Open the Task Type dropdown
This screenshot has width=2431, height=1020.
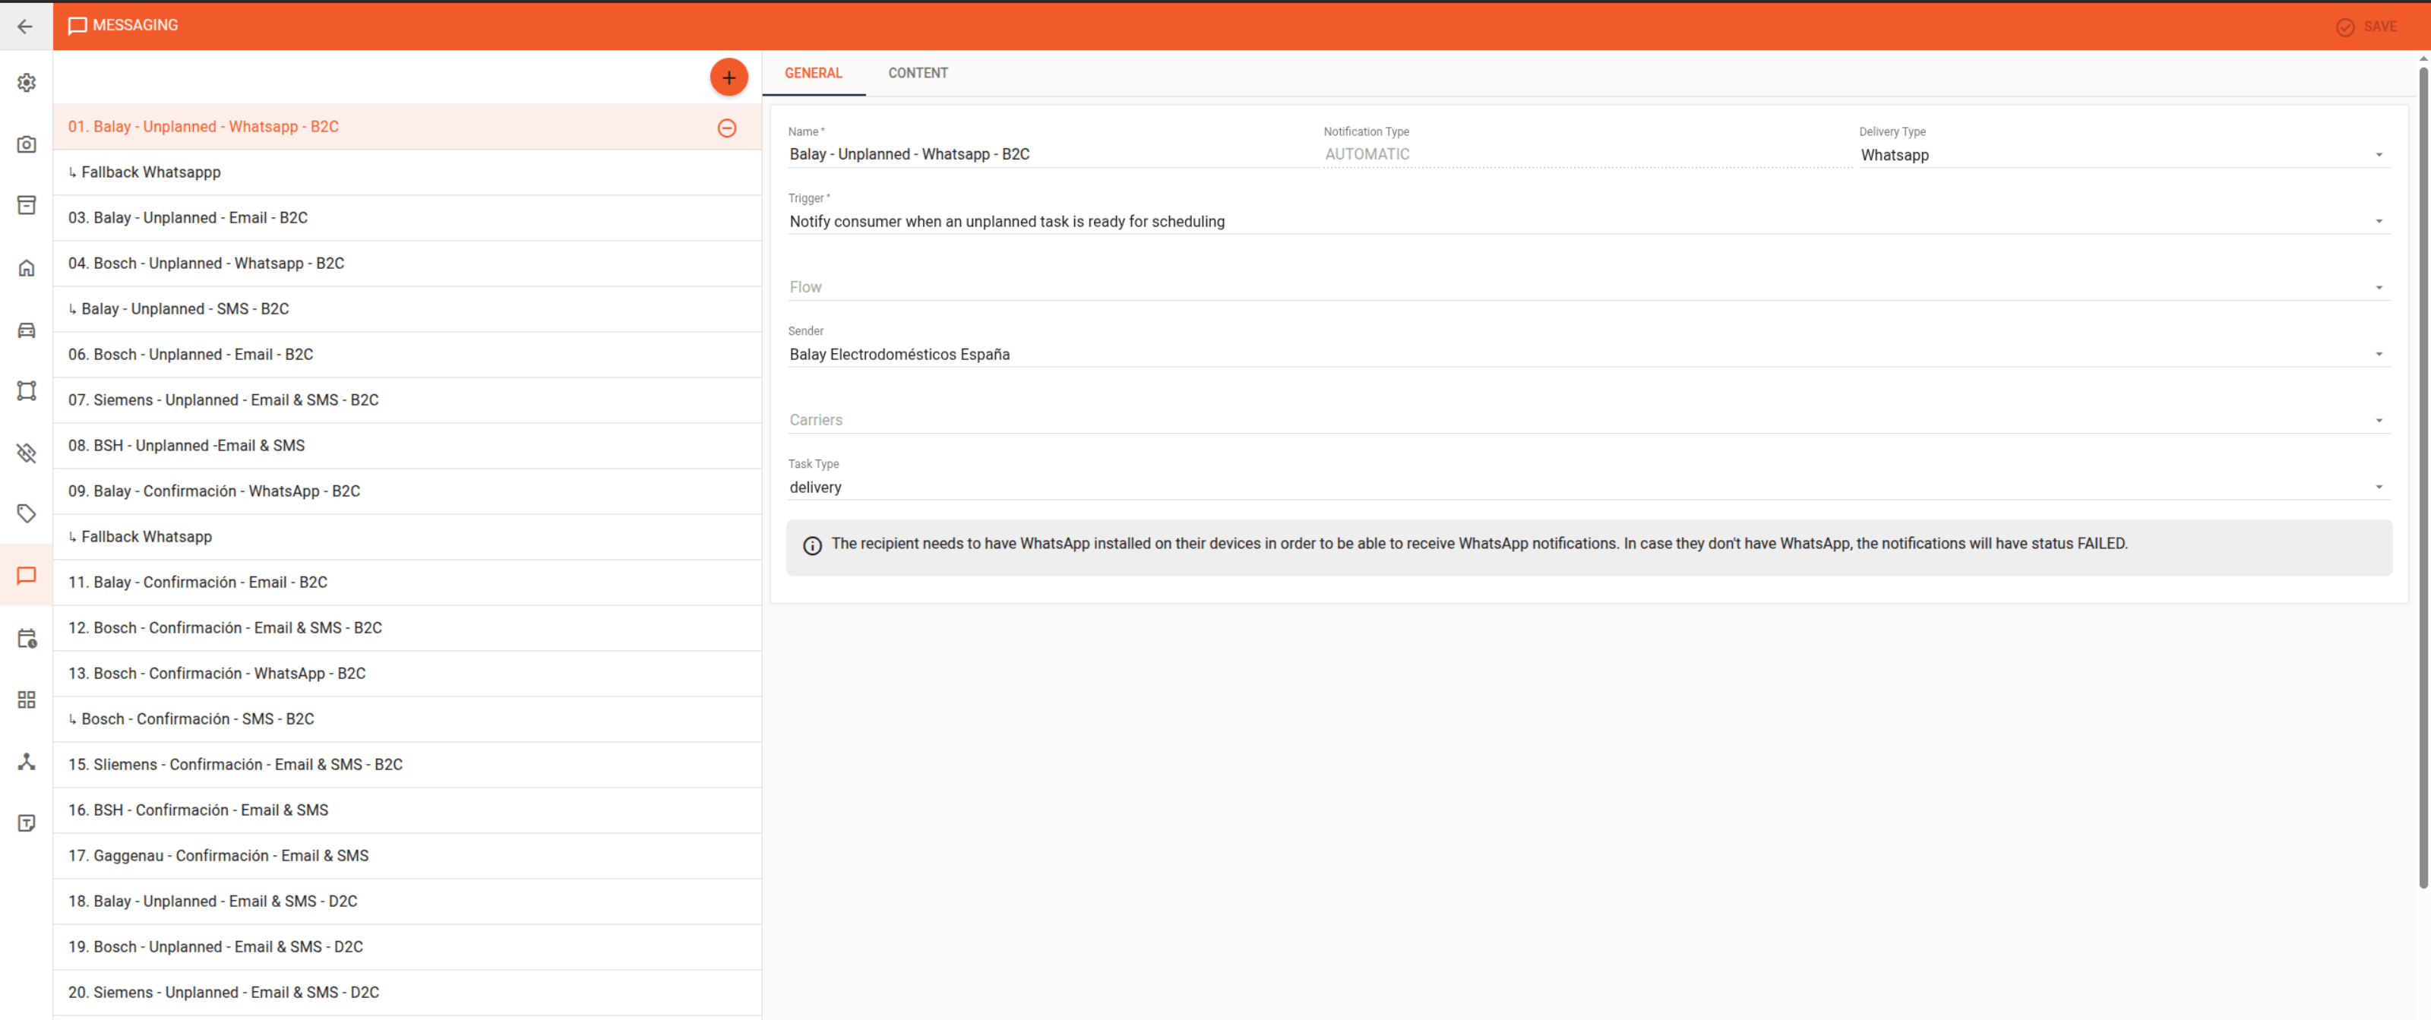pyautogui.click(x=1589, y=487)
